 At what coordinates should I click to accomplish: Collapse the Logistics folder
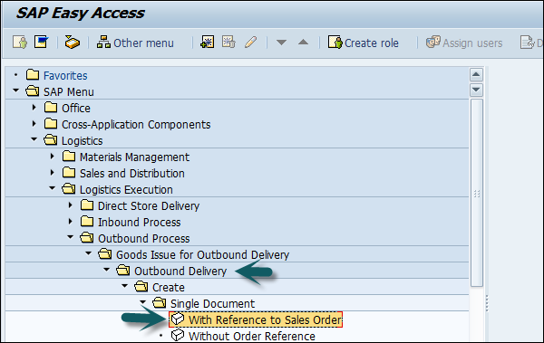(x=34, y=139)
